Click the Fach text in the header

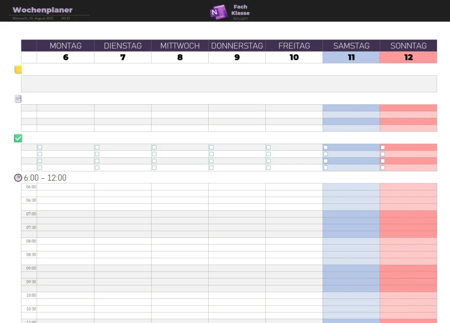(240, 7)
